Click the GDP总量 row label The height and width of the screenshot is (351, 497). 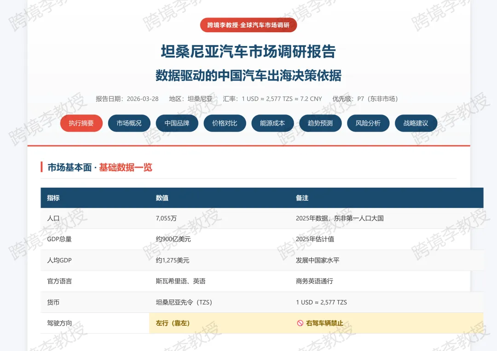click(59, 239)
